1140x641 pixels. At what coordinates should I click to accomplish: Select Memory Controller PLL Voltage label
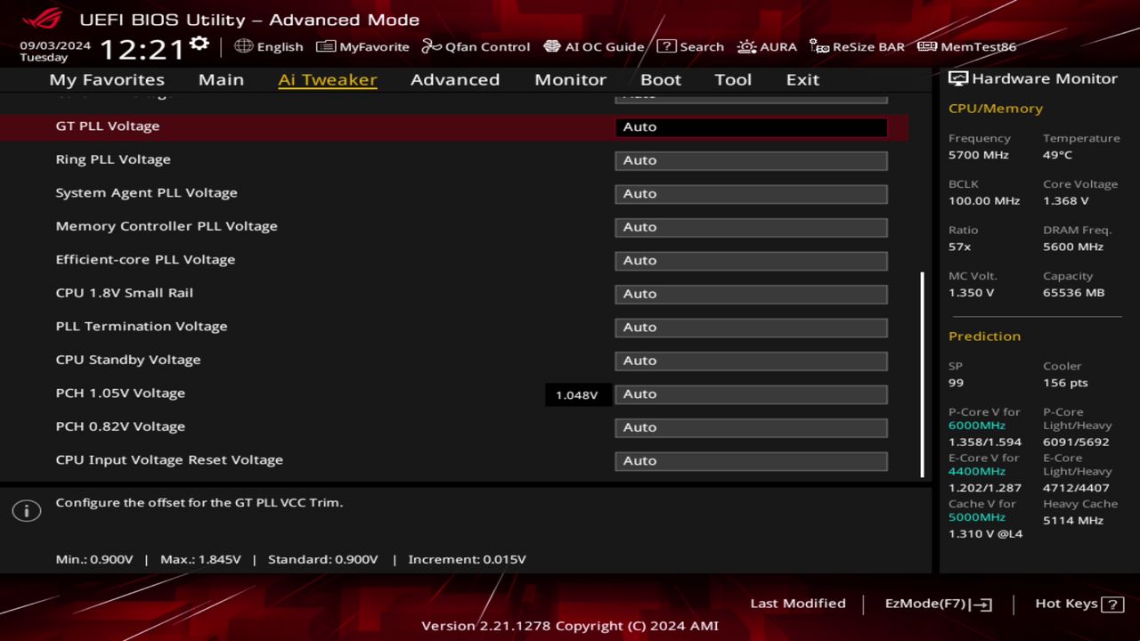pyautogui.click(x=167, y=226)
